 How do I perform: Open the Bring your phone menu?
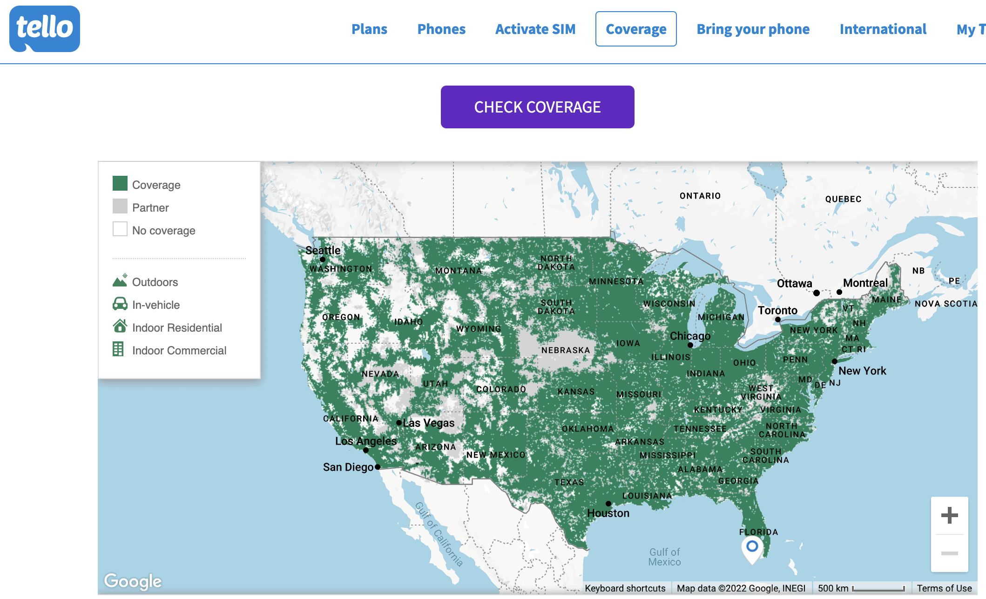[x=753, y=29]
